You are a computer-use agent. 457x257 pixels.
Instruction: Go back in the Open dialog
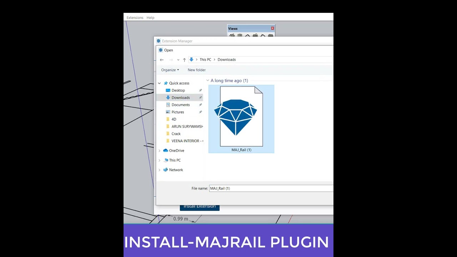[162, 60]
